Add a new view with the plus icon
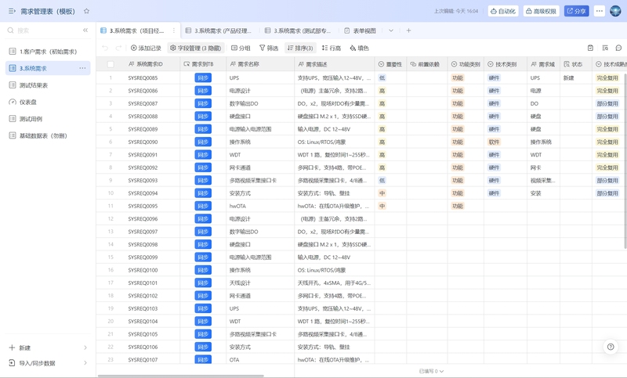This screenshot has height=378, width=627. (408, 31)
